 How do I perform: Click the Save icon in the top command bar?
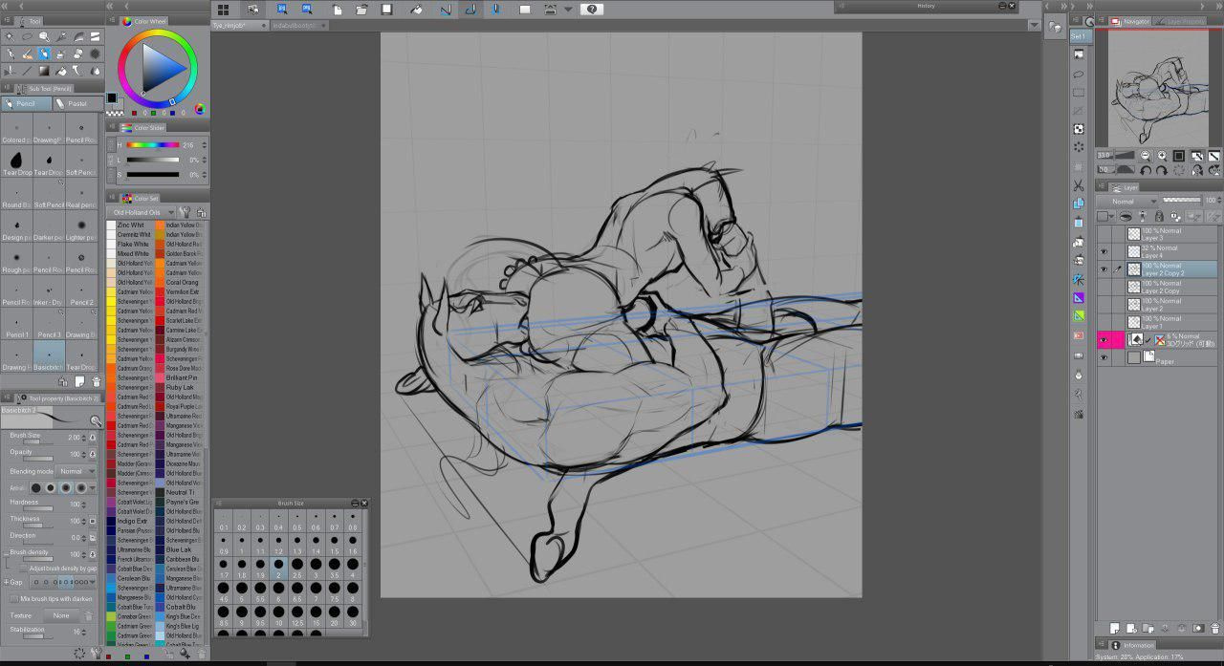click(x=386, y=10)
